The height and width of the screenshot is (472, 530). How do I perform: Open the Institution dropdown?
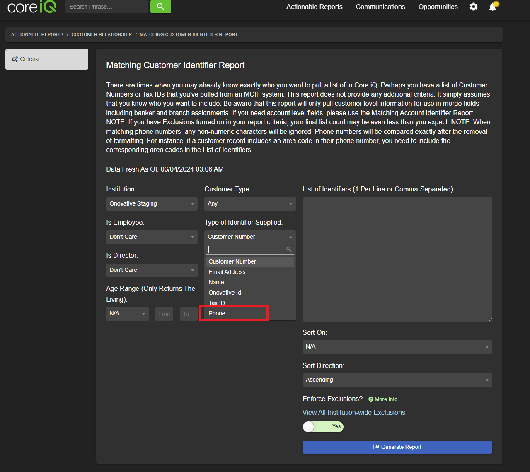pyautogui.click(x=152, y=204)
